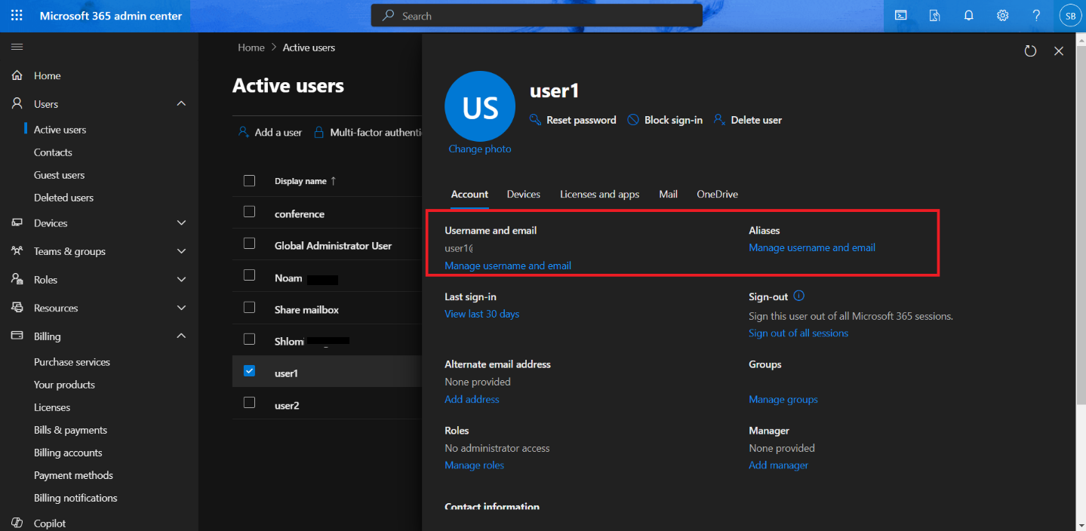Open Purchase services under Billing
1086x531 pixels.
72,362
